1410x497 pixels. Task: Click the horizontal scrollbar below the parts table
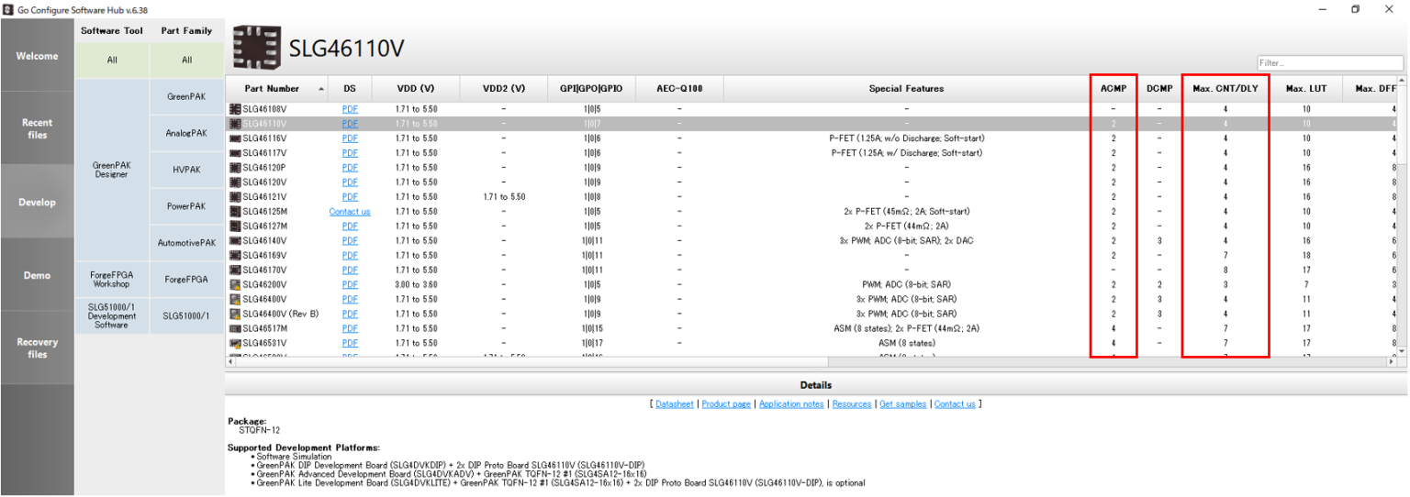pyautogui.click(x=808, y=363)
